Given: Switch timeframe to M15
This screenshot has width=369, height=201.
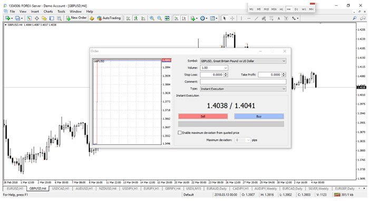Looking at the screenshot, I should (266, 9).
